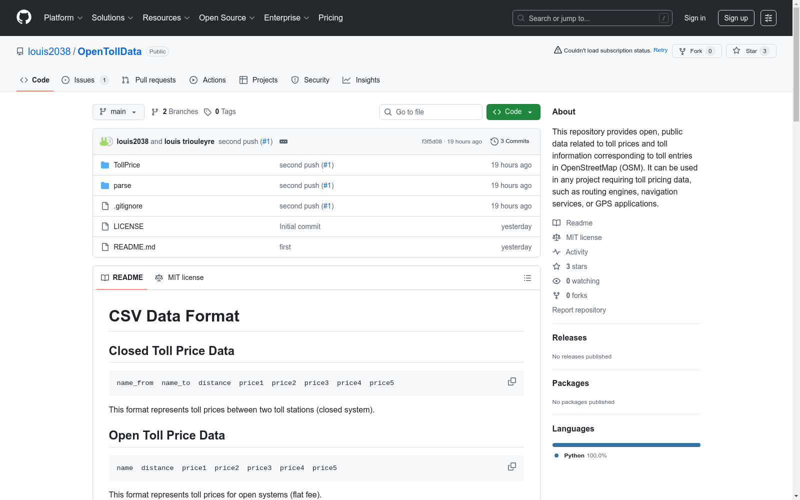
Task: Click the branch icon beside 2 Branches
Action: pyautogui.click(x=155, y=112)
